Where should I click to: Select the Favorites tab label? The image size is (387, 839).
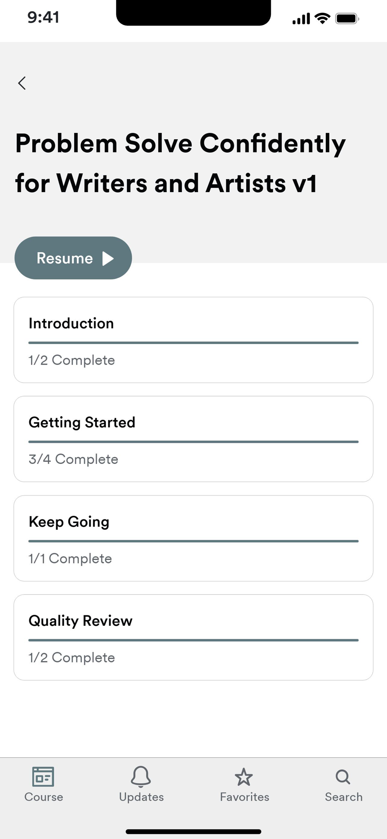click(x=245, y=797)
